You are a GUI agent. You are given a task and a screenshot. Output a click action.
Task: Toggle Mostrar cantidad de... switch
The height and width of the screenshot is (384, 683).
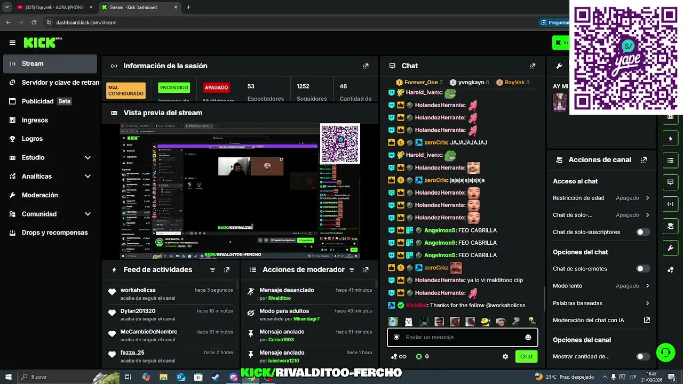tap(643, 357)
